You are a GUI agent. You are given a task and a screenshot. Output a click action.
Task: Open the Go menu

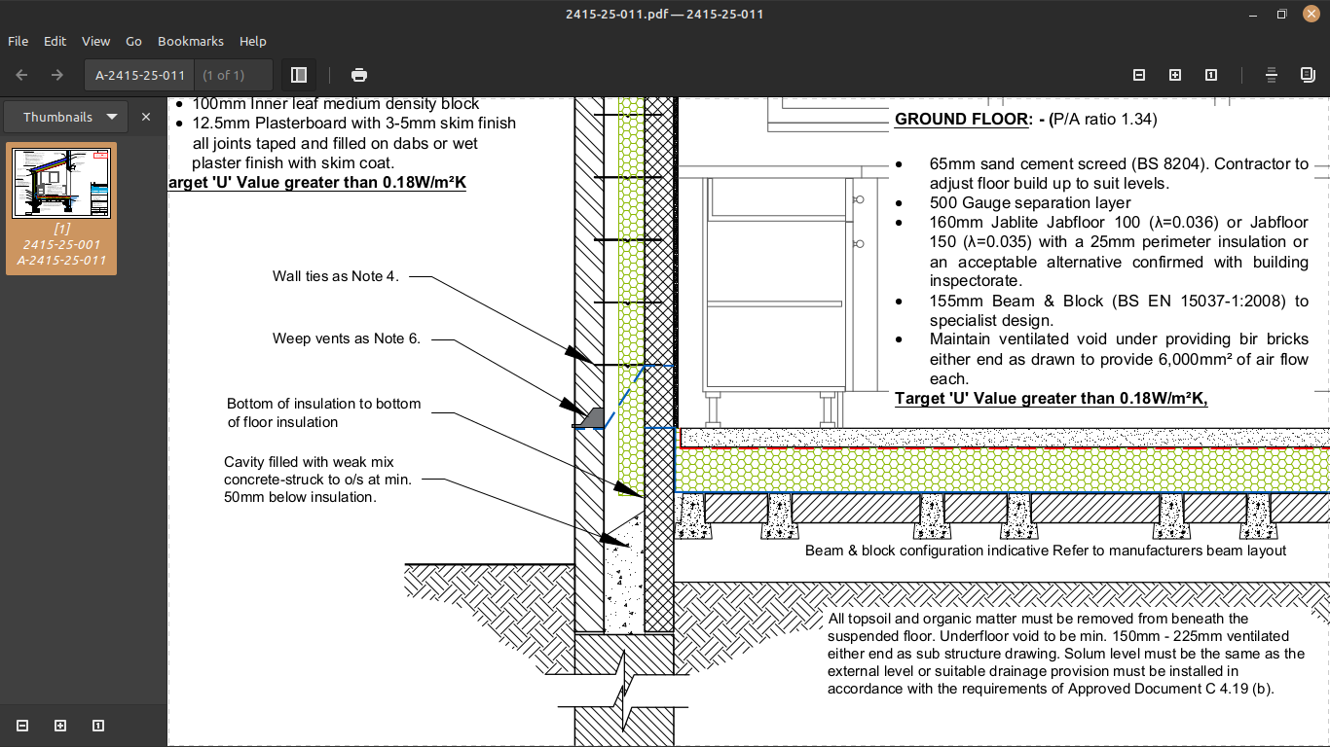(133, 41)
